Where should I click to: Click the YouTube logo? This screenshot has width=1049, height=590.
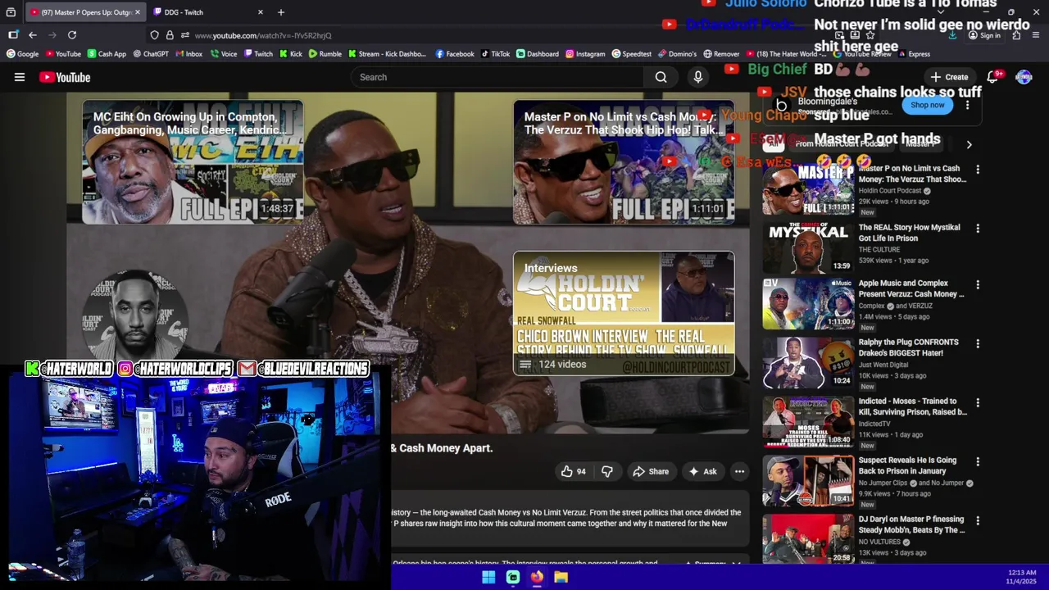coord(65,77)
